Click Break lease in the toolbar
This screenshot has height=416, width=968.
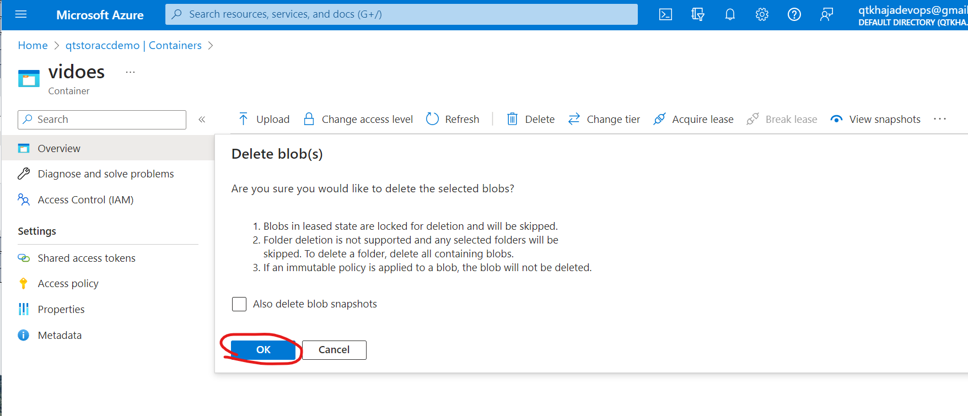[782, 119]
